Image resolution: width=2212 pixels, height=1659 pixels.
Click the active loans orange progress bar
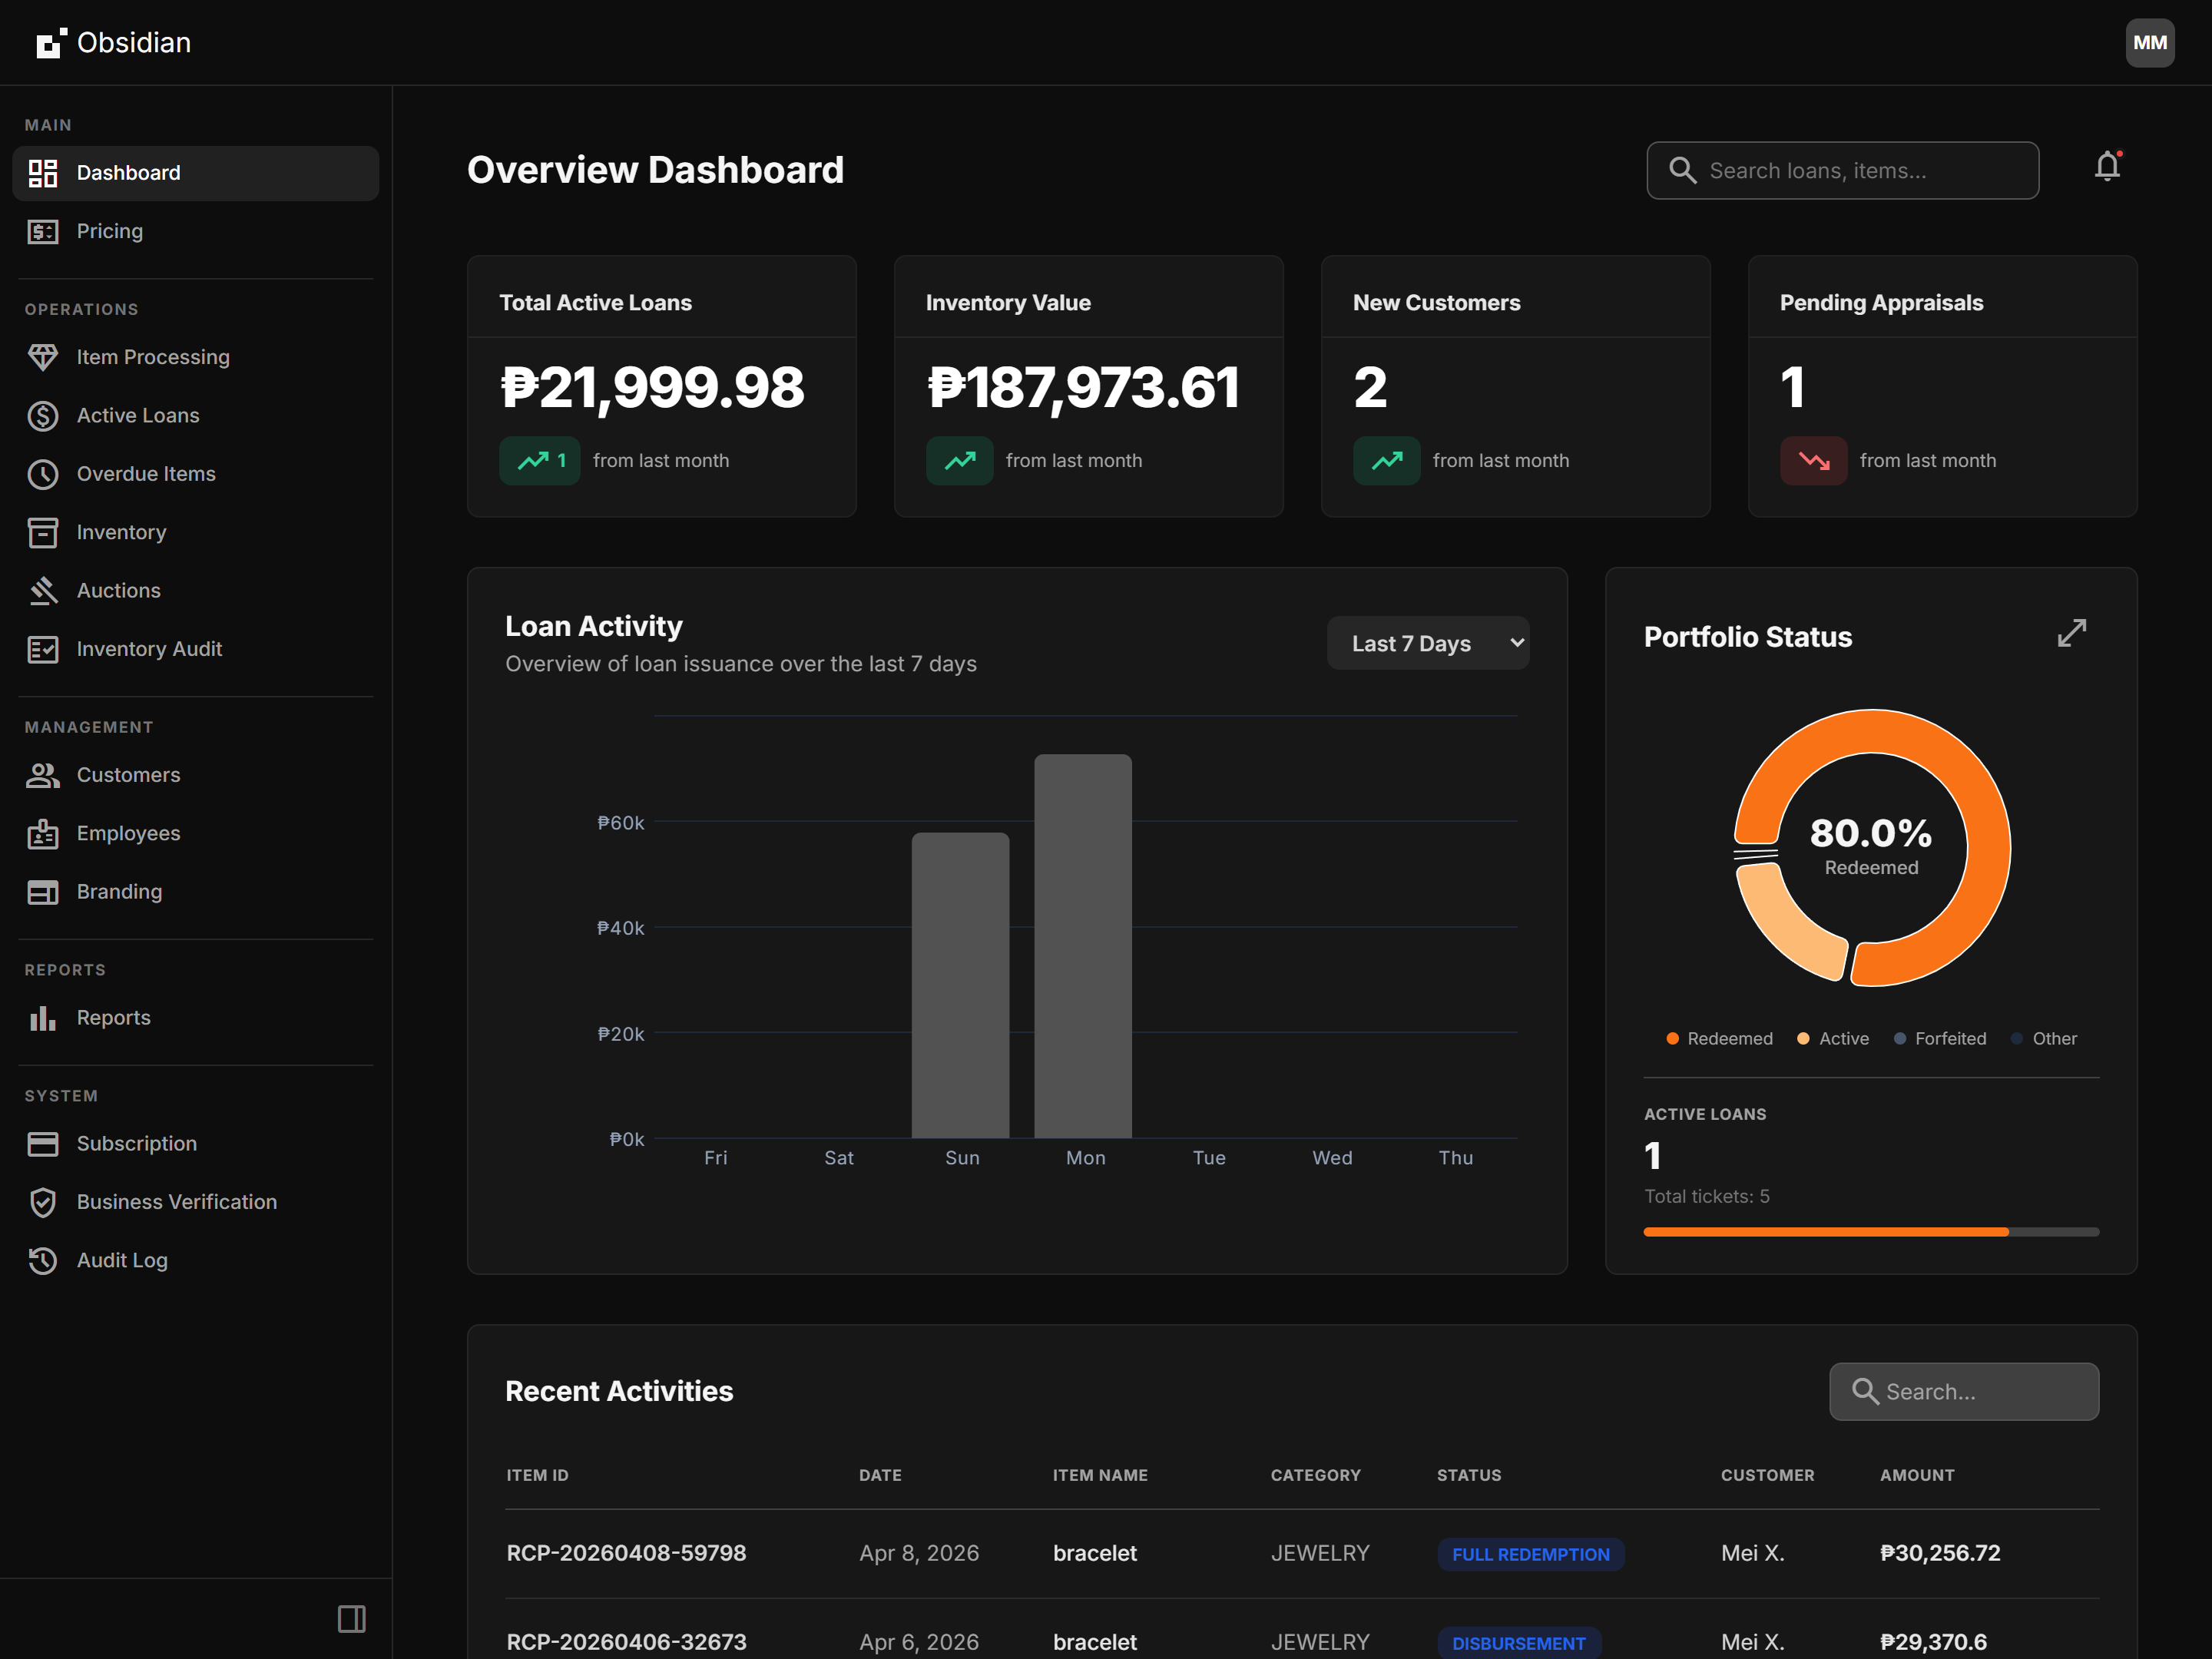(x=1825, y=1232)
